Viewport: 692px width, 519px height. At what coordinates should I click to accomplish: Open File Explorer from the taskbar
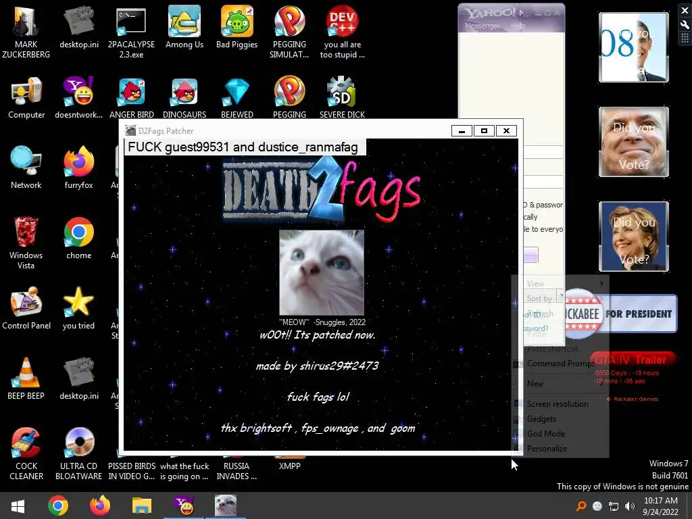(x=142, y=505)
